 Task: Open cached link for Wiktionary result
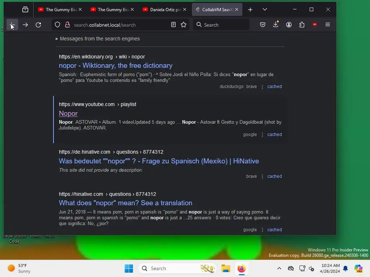(275, 87)
